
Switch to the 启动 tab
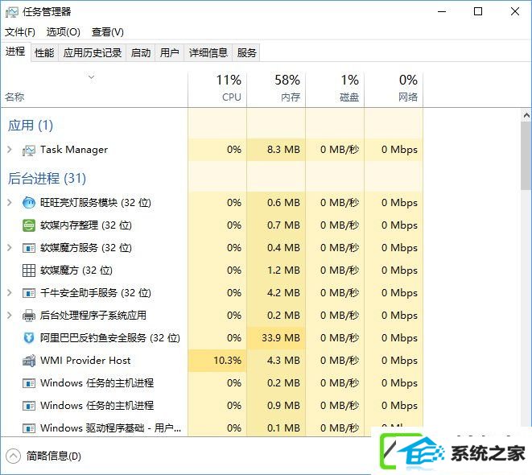tap(141, 53)
